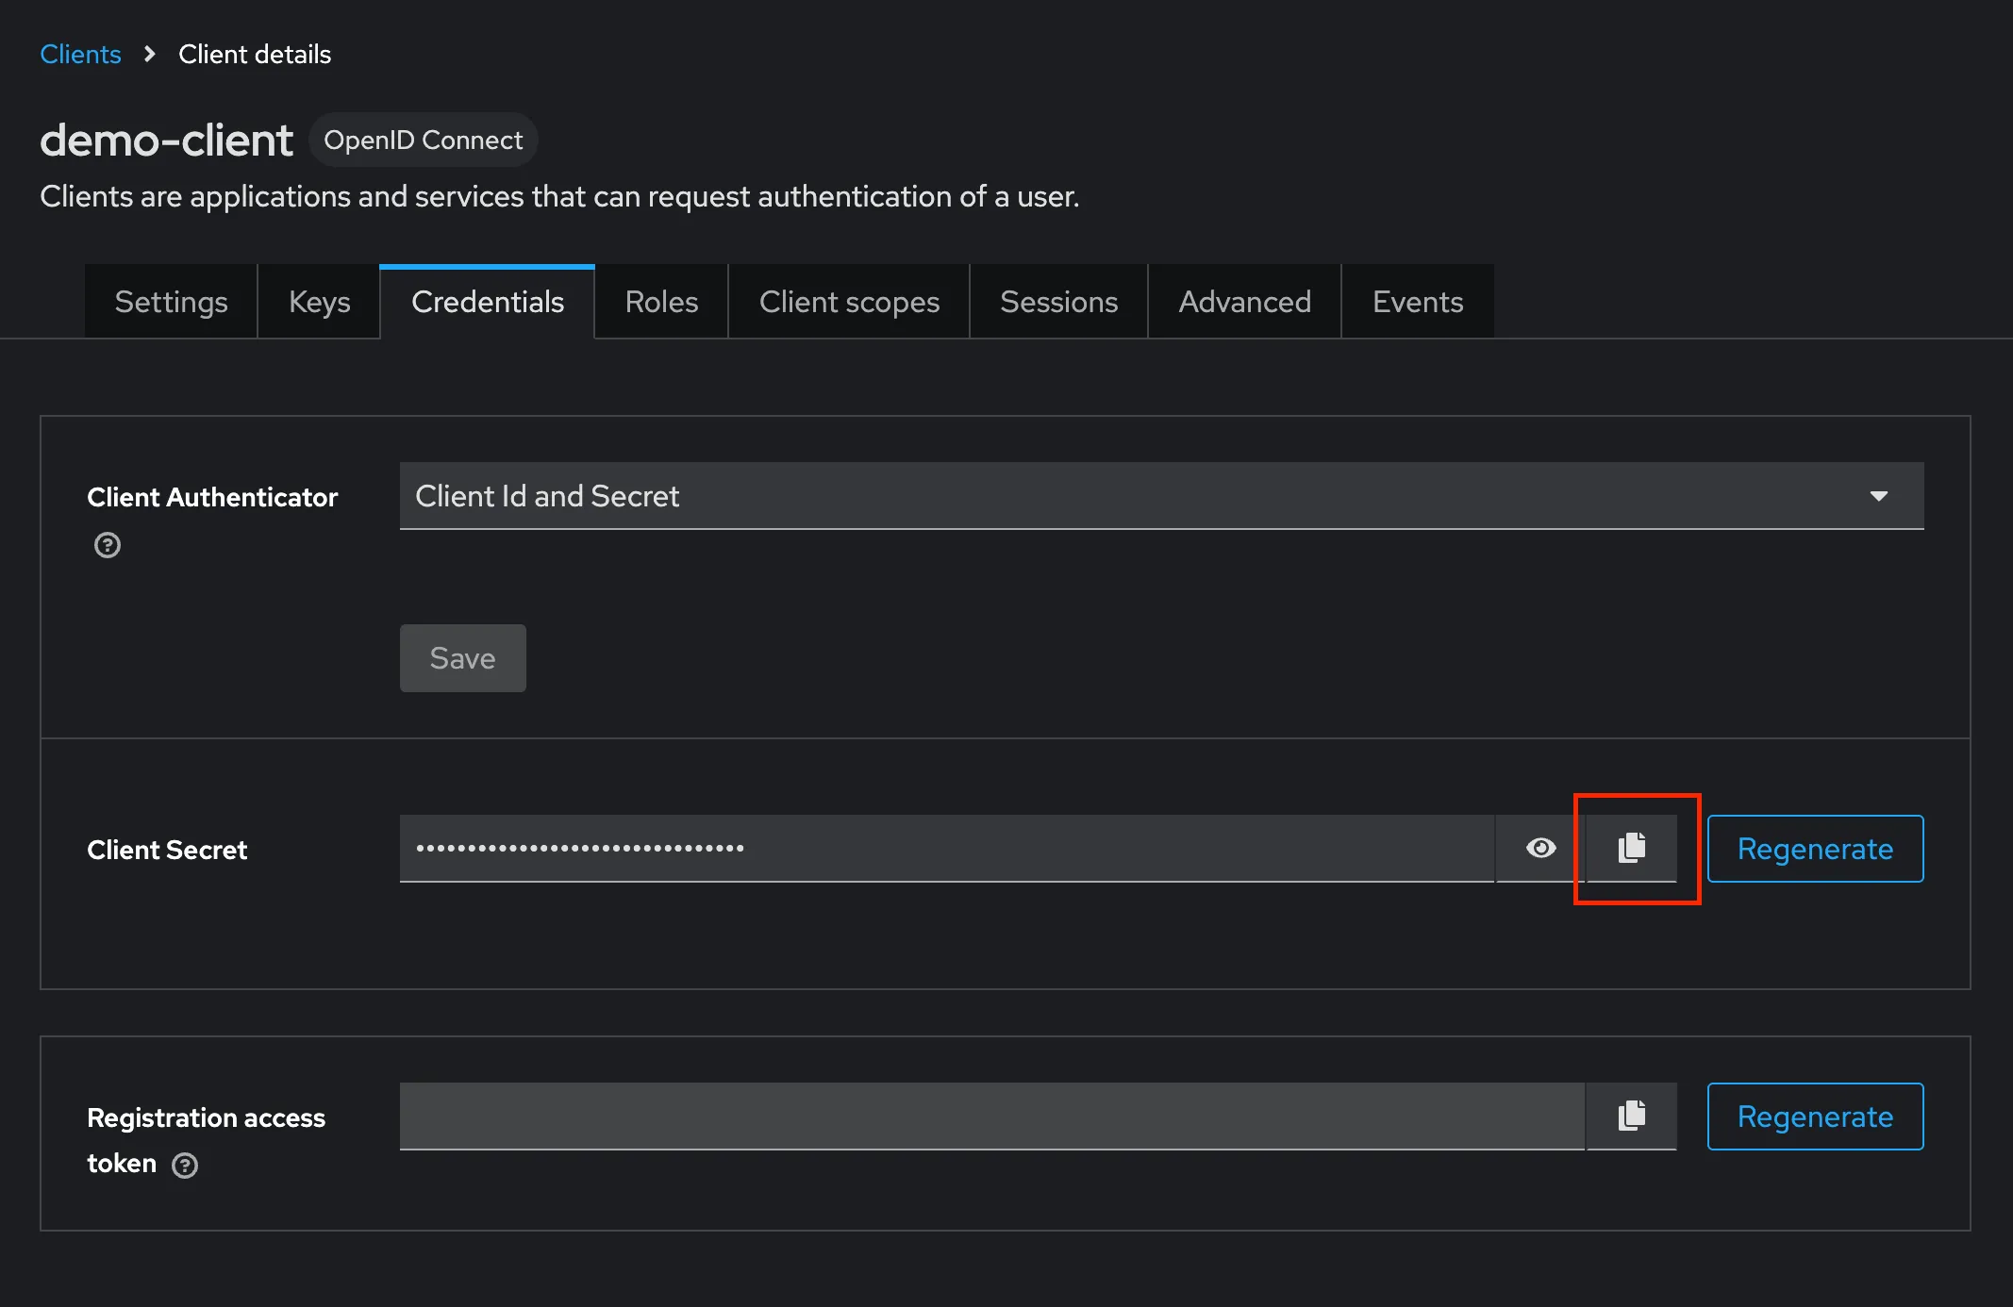Image resolution: width=2013 pixels, height=1307 pixels.
Task: Copy the registration access token value
Action: coord(1631,1116)
